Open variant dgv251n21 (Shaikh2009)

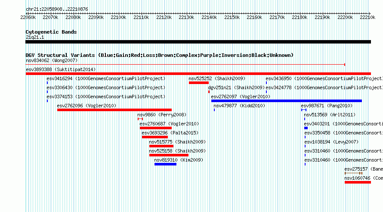[236, 87]
